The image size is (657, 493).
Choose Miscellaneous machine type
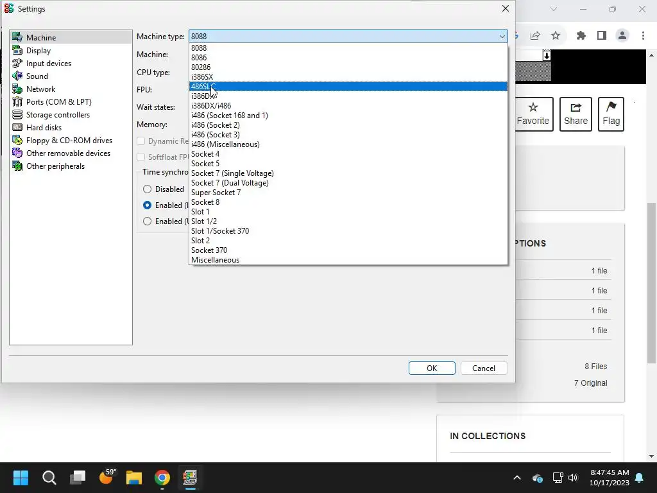348,260
